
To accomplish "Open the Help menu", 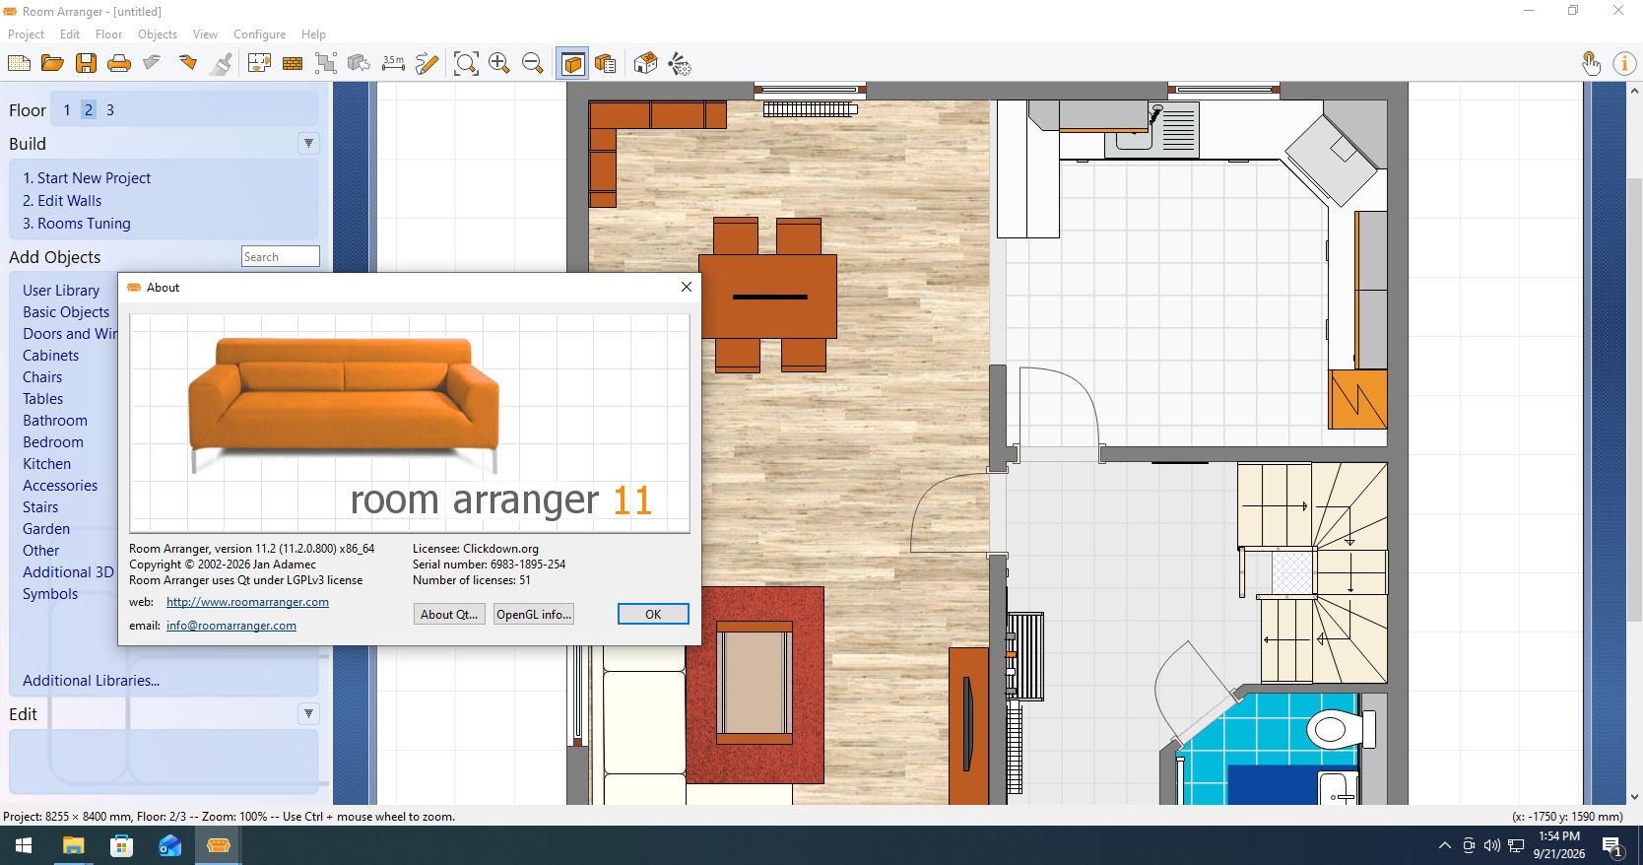I will pos(313,34).
